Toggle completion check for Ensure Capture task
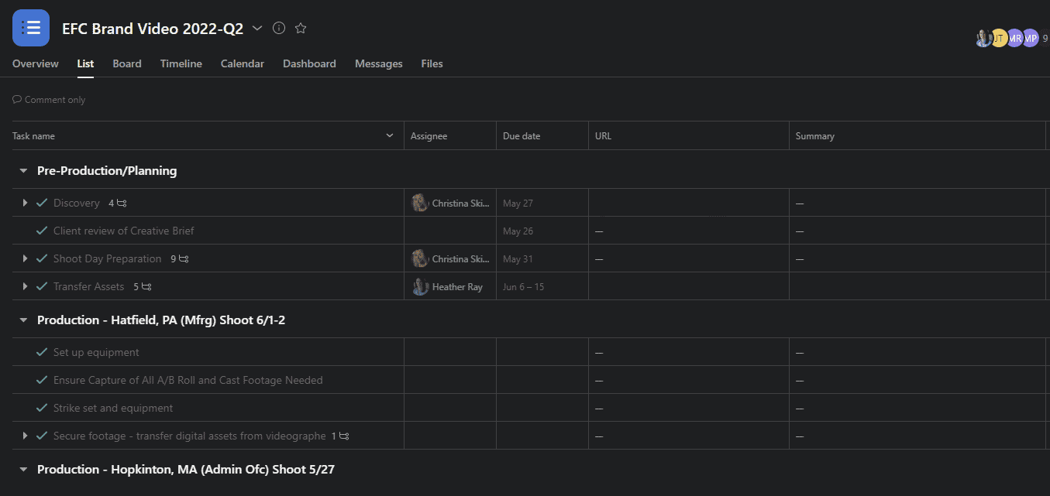Viewport: 1050px width, 496px height. coord(42,380)
